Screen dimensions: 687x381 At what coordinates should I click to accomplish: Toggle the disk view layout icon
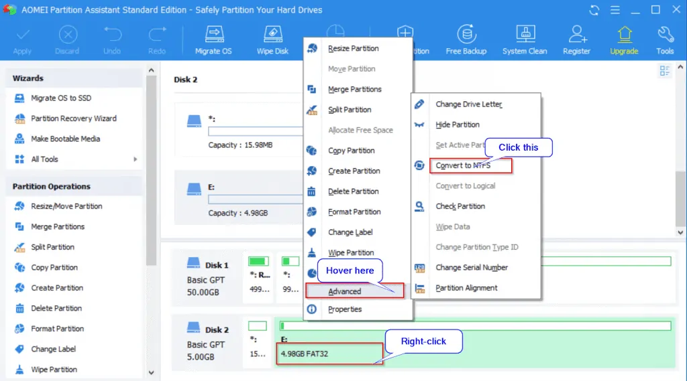coord(665,71)
